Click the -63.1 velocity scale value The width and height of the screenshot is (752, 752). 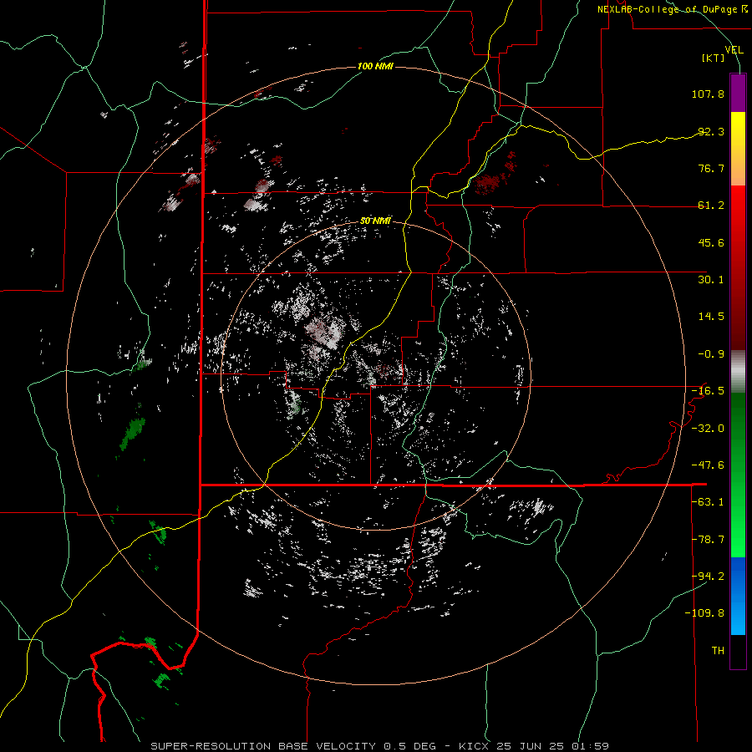pos(708,502)
